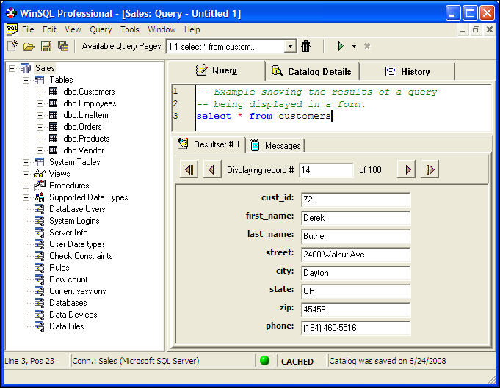Click the first_name field containing Derek
Viewport: 500px width, 388px height.
point(355,218)
